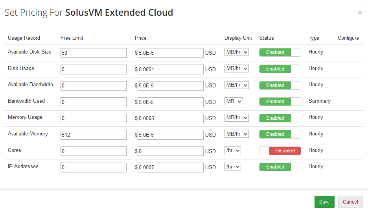
Task: Click Bandwidth Used price field
Action: tap(170, 102)
